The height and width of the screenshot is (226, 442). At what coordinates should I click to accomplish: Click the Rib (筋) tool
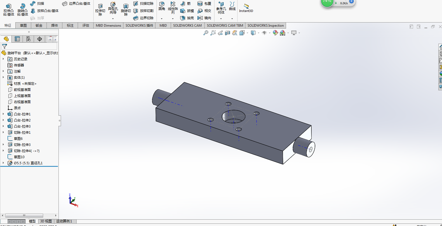pyautogui.click(x=185, y=3)
